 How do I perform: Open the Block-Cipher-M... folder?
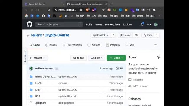tap(45, 77)
